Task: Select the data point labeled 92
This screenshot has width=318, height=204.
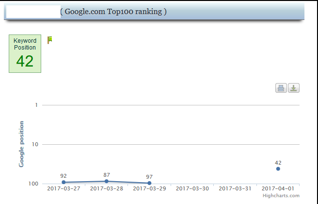Action: point(64,182)
